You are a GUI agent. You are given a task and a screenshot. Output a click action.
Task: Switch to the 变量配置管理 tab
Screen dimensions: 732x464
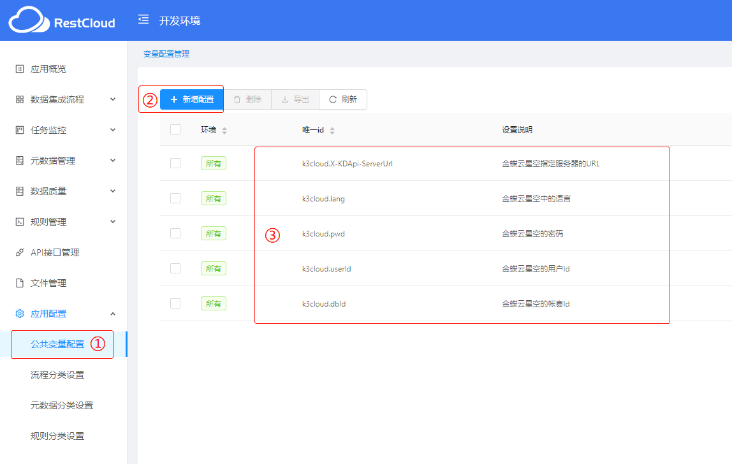[166, 54]
